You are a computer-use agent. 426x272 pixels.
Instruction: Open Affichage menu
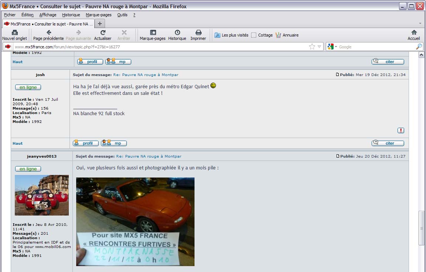(48, 15)
